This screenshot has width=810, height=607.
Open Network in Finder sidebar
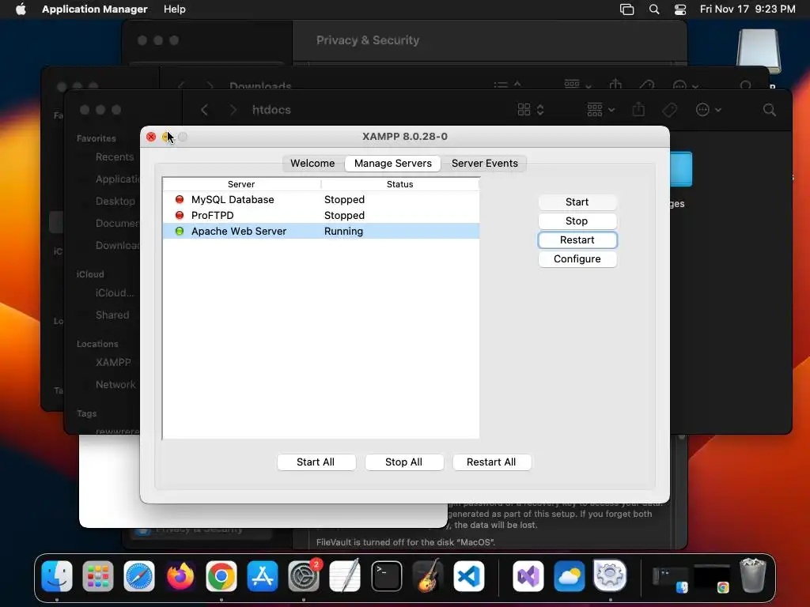pos(115,385)
